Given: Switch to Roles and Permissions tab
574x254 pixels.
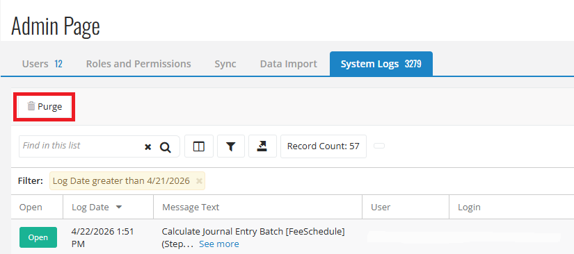Looking at the screenshot, I should click(138, 64).
